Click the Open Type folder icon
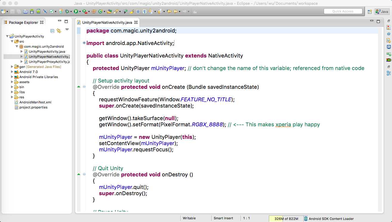The image size is (392, 222). (x=109, y=11)
